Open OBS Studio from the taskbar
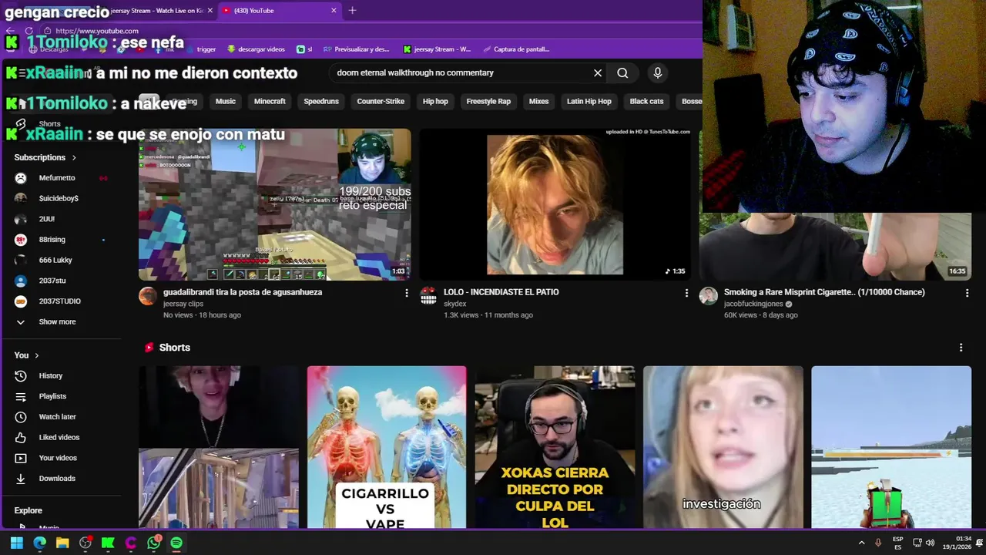 tap(86, 543)
